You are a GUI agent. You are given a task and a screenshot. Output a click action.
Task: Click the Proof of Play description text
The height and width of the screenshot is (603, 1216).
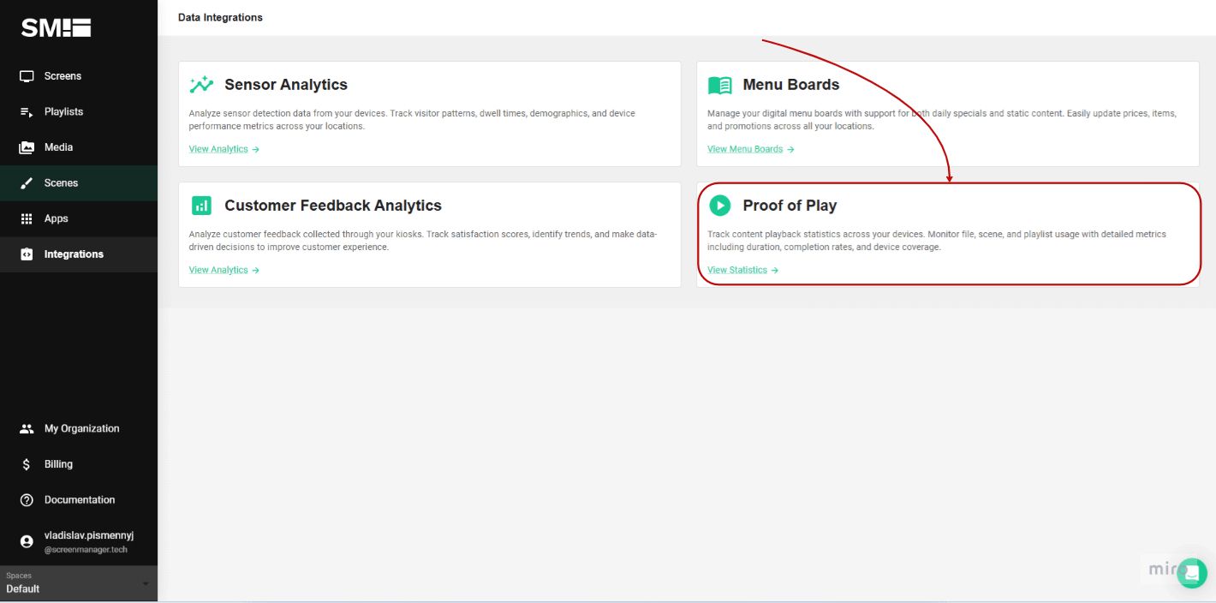pyautogui.click(x=937, y=241)
